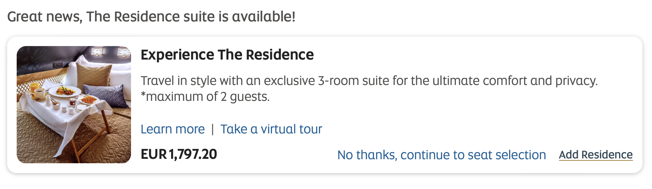Click the breakfast plate in the photo
The width and height of the screenshot is (652, 189).
pyautogui.click(x=64, y=91)
